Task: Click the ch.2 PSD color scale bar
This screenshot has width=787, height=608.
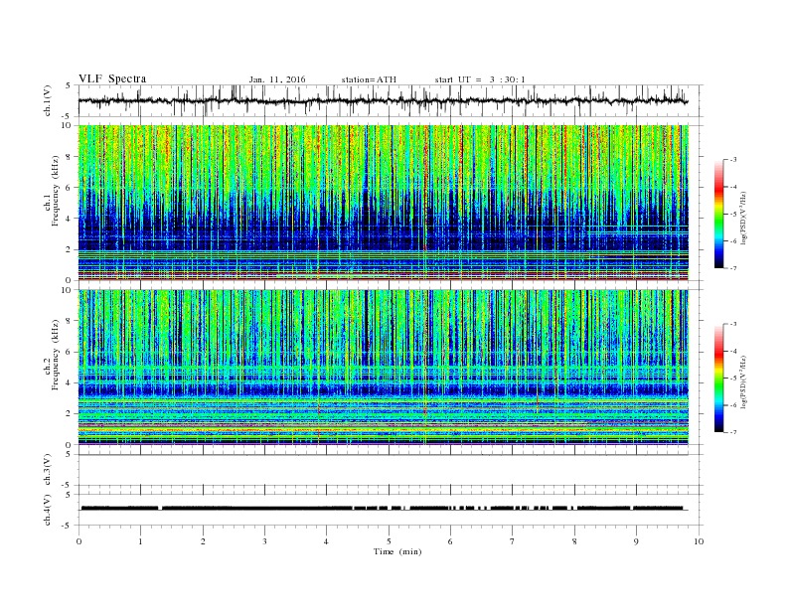Action: coord(719,378)
